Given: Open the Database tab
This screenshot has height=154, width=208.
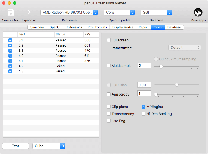Looking at the screenshot, I should pos(174,27).
